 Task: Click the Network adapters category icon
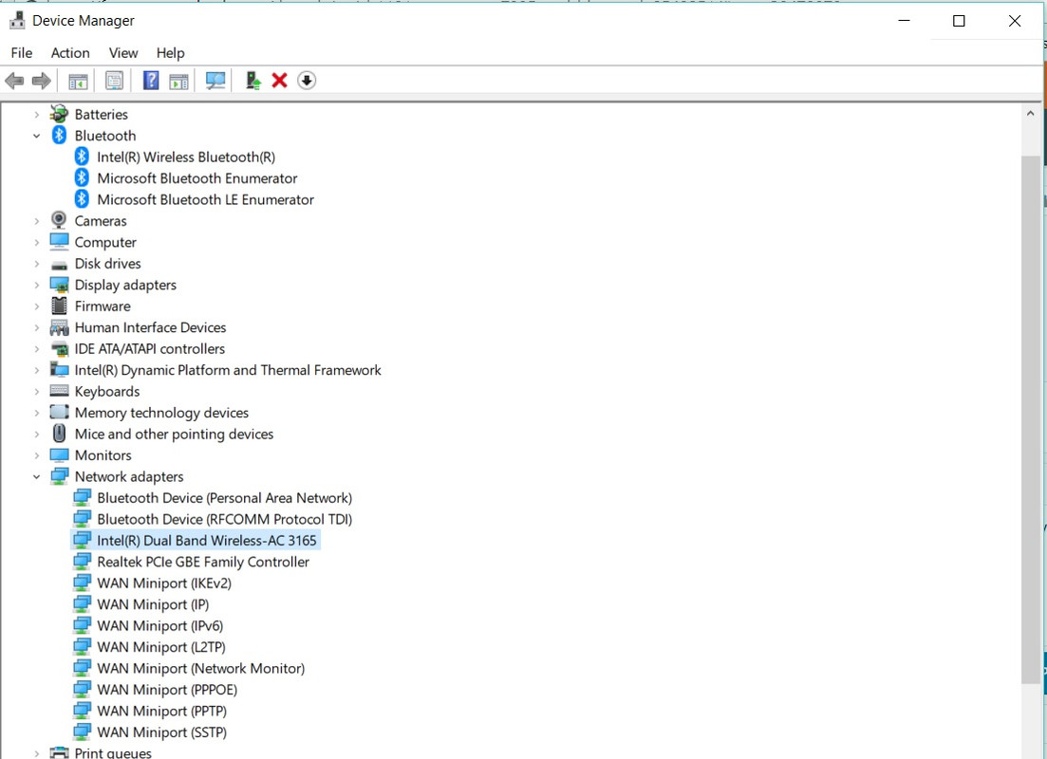pyautogui.click(x=60, y=476)
